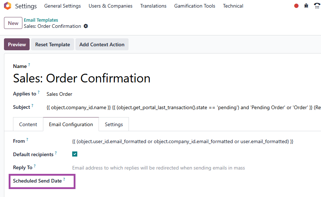The height and width of the screenshot is (197, 321).
Task: Click the Preview button
Action: click(x=17, y=44)
